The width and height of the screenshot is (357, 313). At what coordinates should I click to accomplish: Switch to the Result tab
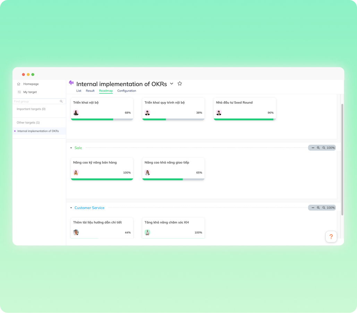pos(90,91)
